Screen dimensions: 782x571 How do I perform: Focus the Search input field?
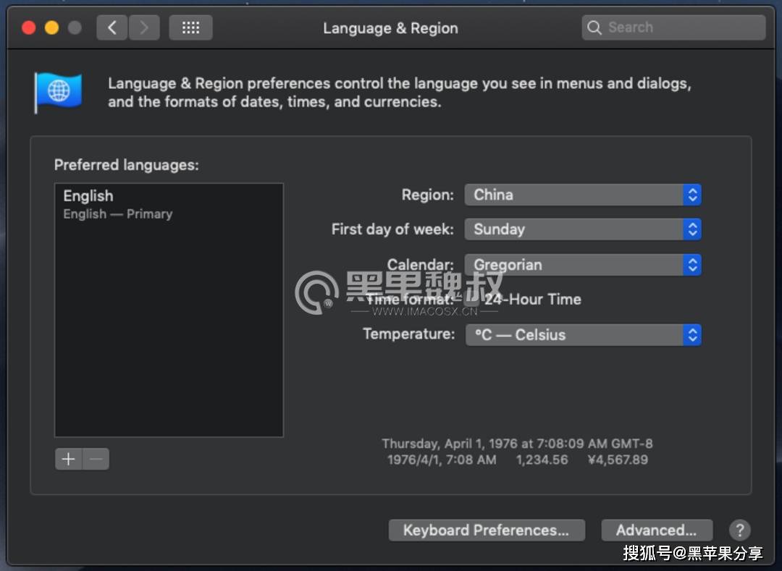pos(681,28)
